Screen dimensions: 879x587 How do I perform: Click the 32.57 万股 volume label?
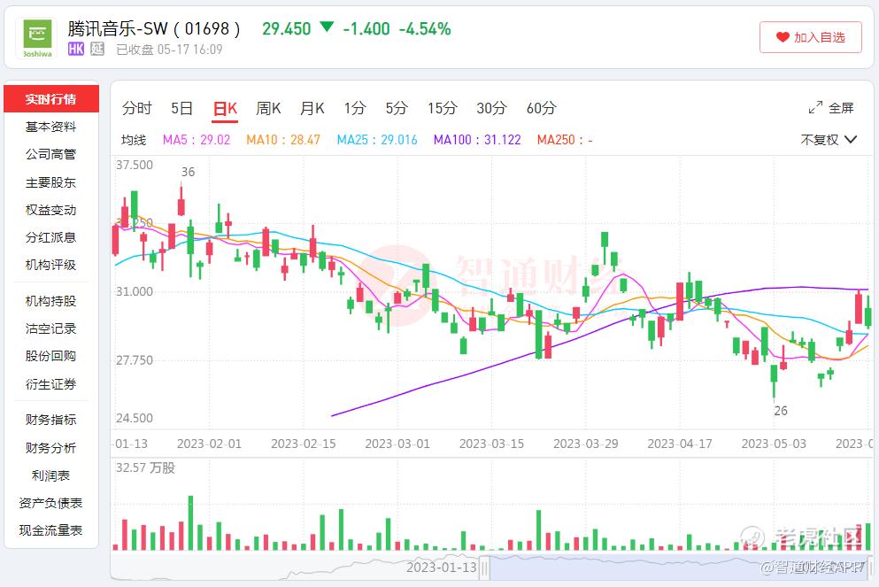145,467
